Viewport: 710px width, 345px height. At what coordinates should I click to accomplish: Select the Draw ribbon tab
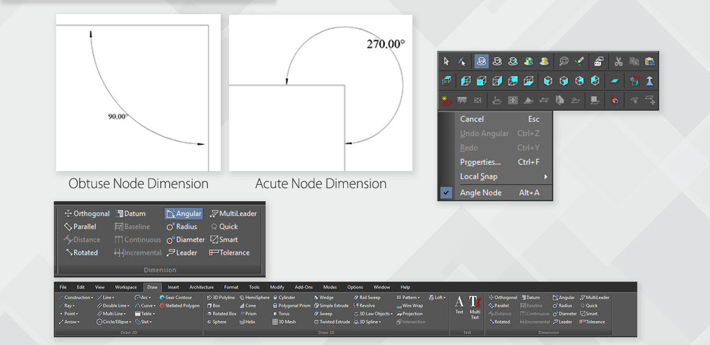coord(152,287)
